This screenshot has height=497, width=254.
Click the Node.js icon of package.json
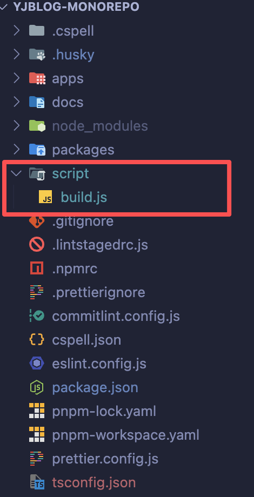36,387
